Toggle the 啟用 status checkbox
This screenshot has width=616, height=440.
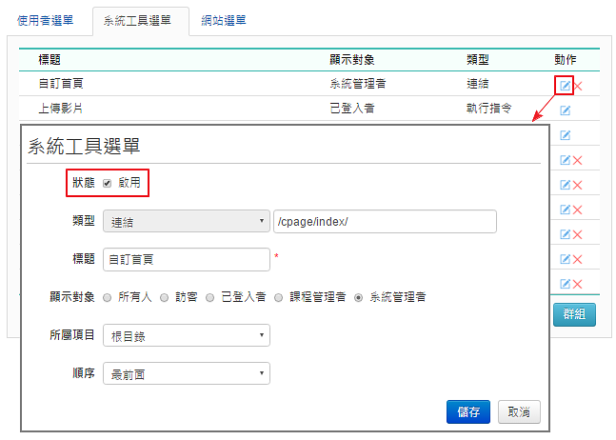107,183
